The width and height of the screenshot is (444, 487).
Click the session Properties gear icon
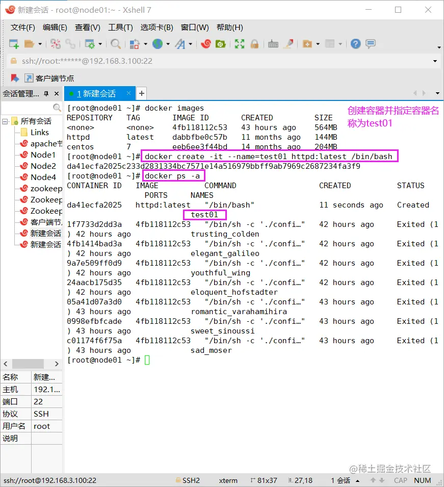click(x=90, y=44)
